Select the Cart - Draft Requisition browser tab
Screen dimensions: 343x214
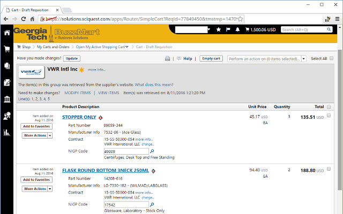pyautogui.click(x=31, y=10)
